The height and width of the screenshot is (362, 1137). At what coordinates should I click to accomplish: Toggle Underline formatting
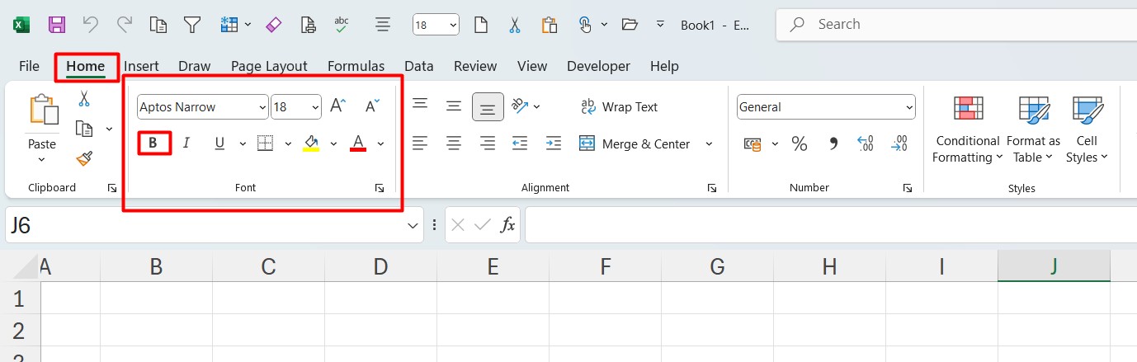(x=219, y=143)
